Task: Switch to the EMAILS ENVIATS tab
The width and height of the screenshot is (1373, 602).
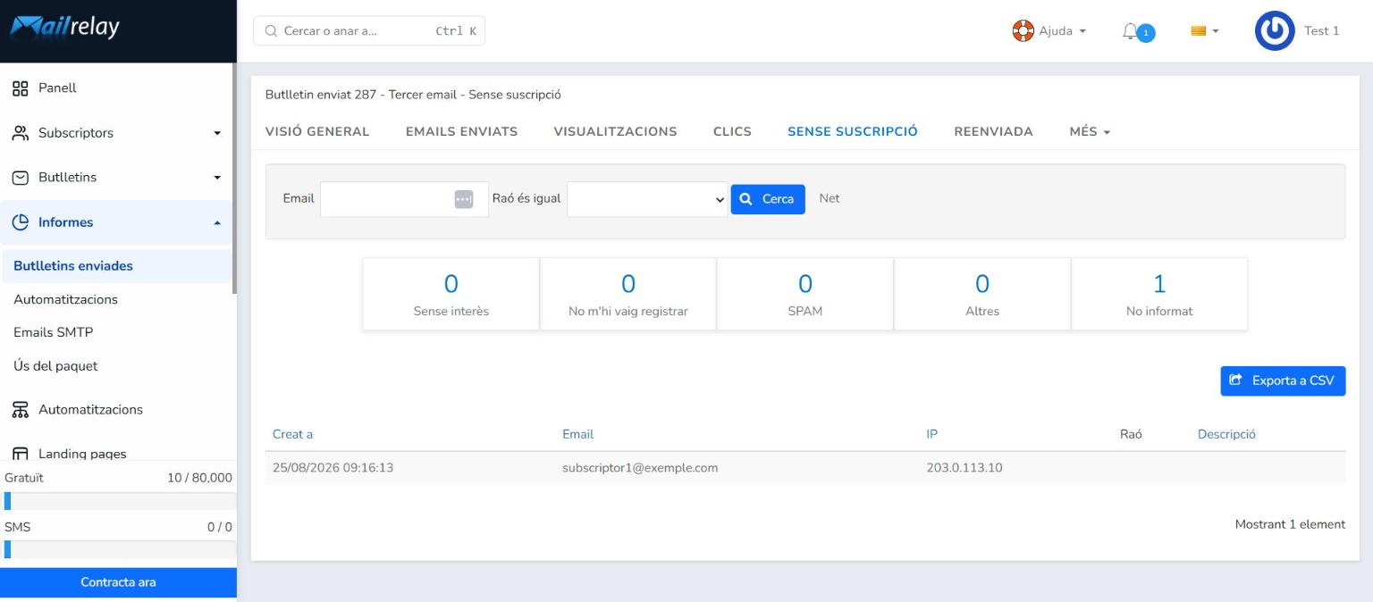Action: tap(462, 131)
